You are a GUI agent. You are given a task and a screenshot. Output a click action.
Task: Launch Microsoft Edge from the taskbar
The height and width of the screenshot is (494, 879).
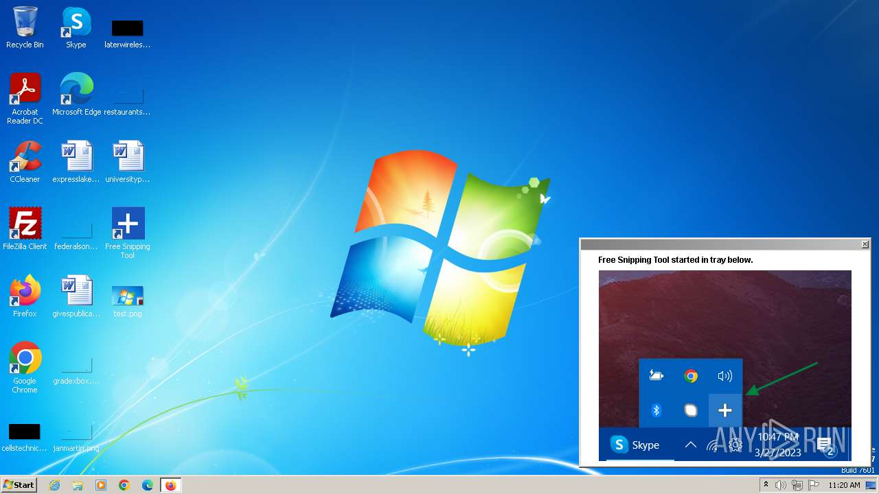(148, 485)
